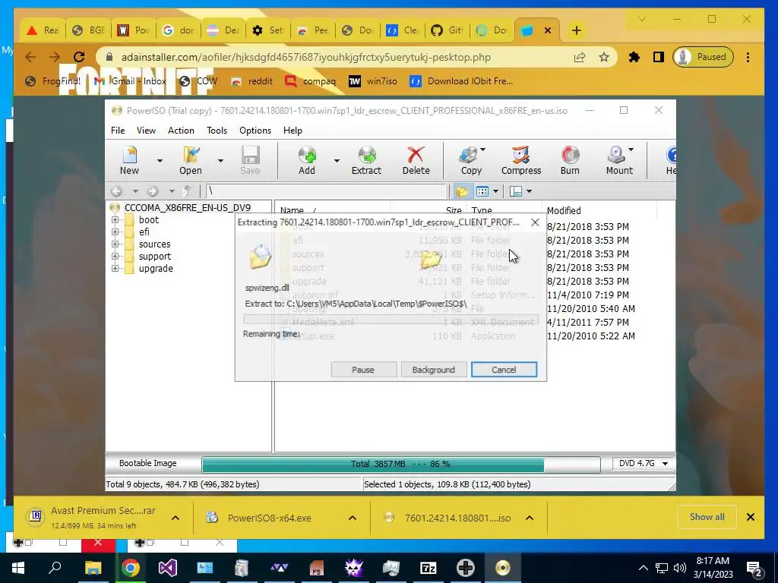Click the Visual Studio taskbar icon

[168, 568]
